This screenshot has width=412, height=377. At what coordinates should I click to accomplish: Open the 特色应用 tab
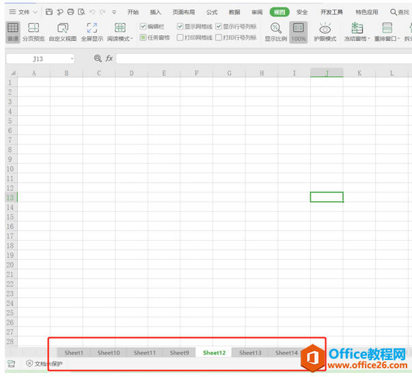click(x=366, y=12)
